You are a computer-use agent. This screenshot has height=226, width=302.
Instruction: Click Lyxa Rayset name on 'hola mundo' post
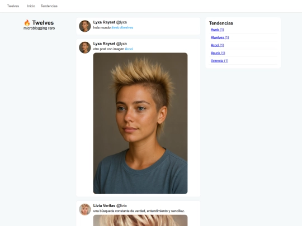click(104, 22)
